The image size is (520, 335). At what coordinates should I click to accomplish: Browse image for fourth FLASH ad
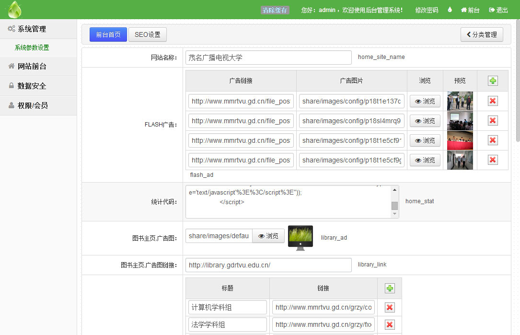point(425,160)
